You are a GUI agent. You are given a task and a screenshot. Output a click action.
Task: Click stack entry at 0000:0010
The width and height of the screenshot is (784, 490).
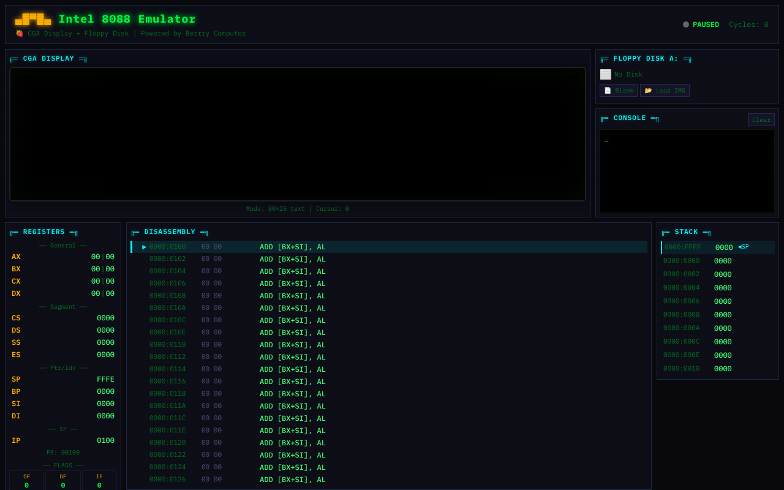(x=718, y=369)
